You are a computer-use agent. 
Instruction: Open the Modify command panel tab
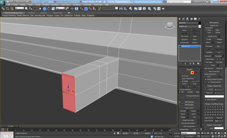pyautogui.click(x=183, y=19)
